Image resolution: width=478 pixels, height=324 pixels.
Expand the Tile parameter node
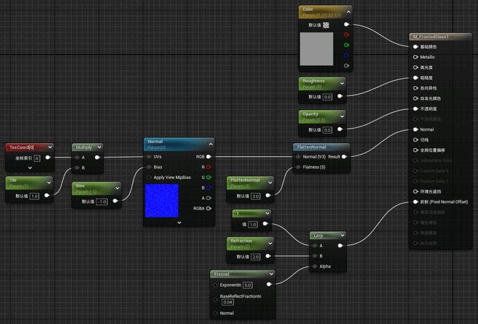tap(48, 182)
